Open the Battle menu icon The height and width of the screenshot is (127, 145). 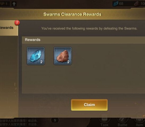122,122
